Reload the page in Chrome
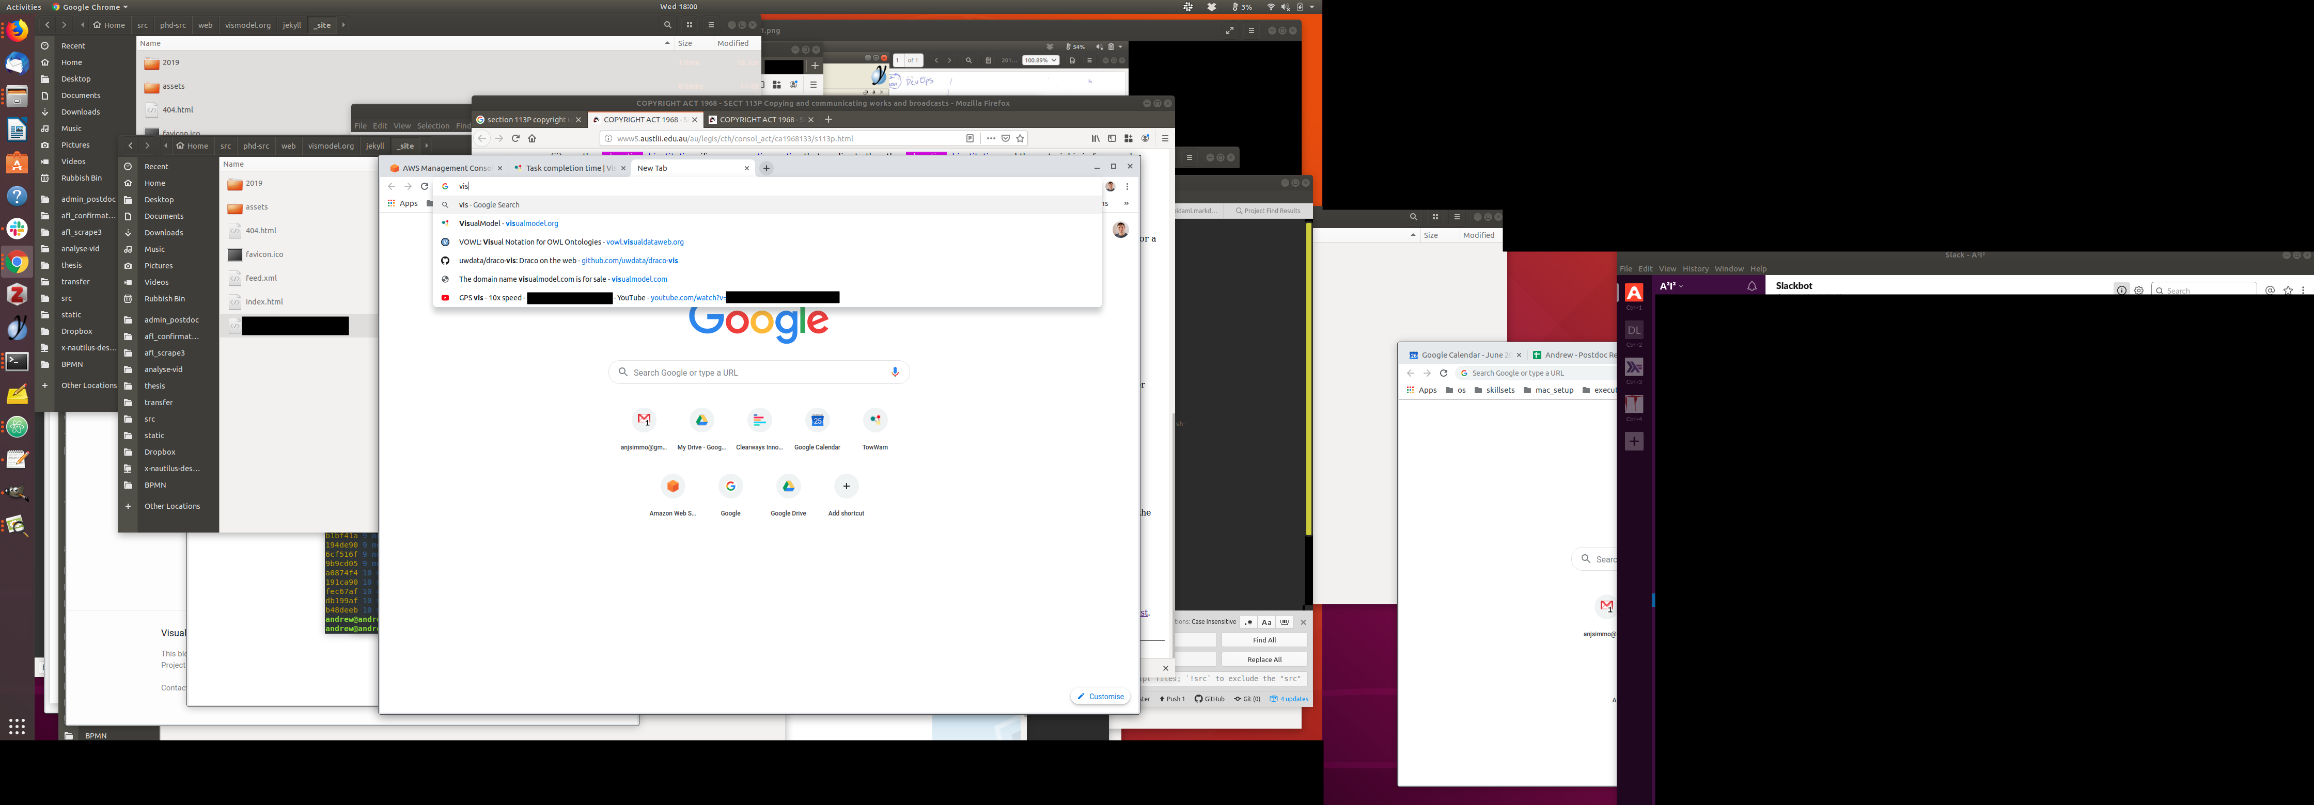This screenshot has height=805, width=2314. [x=425, y=187]
